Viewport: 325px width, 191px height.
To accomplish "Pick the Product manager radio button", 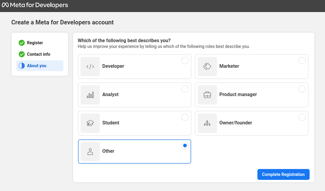I will coord(302,89).
